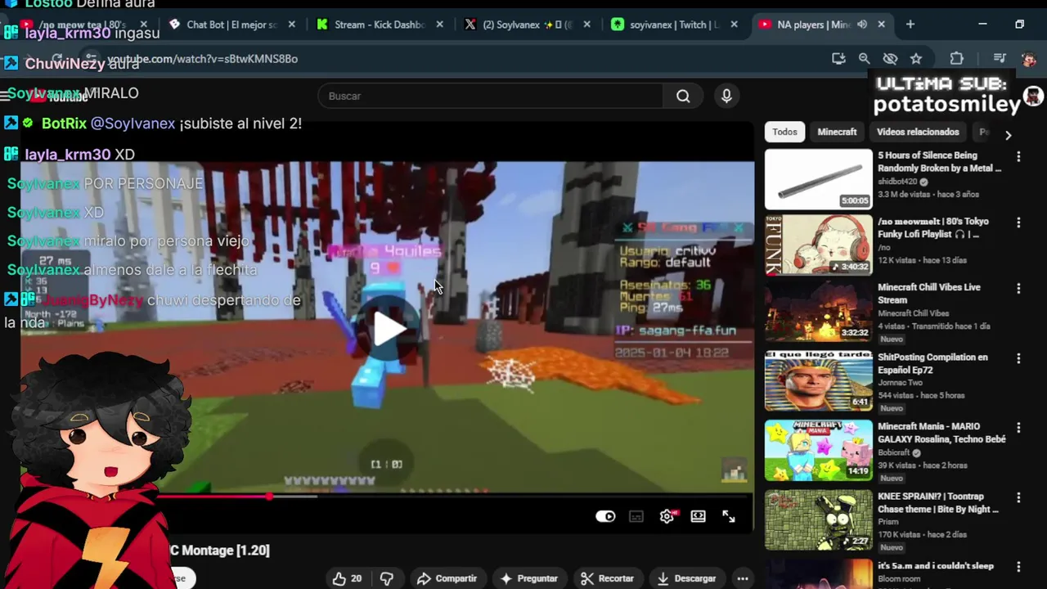Open the Tokyo Funky Lofi Playlist thumbnail
Image resolution: width=1047 pixels, height=589 pixels.
(x=819, y=245)
